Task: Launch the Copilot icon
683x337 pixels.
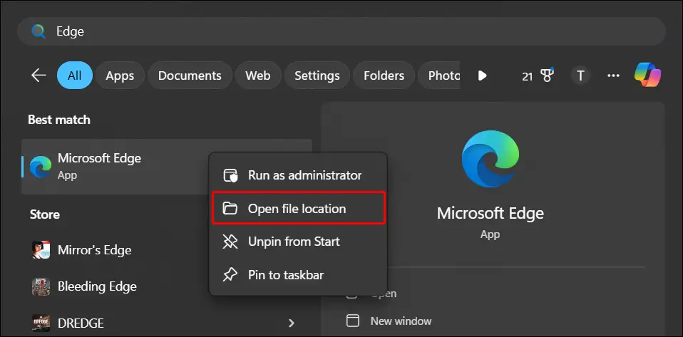Action: (648, 75)
